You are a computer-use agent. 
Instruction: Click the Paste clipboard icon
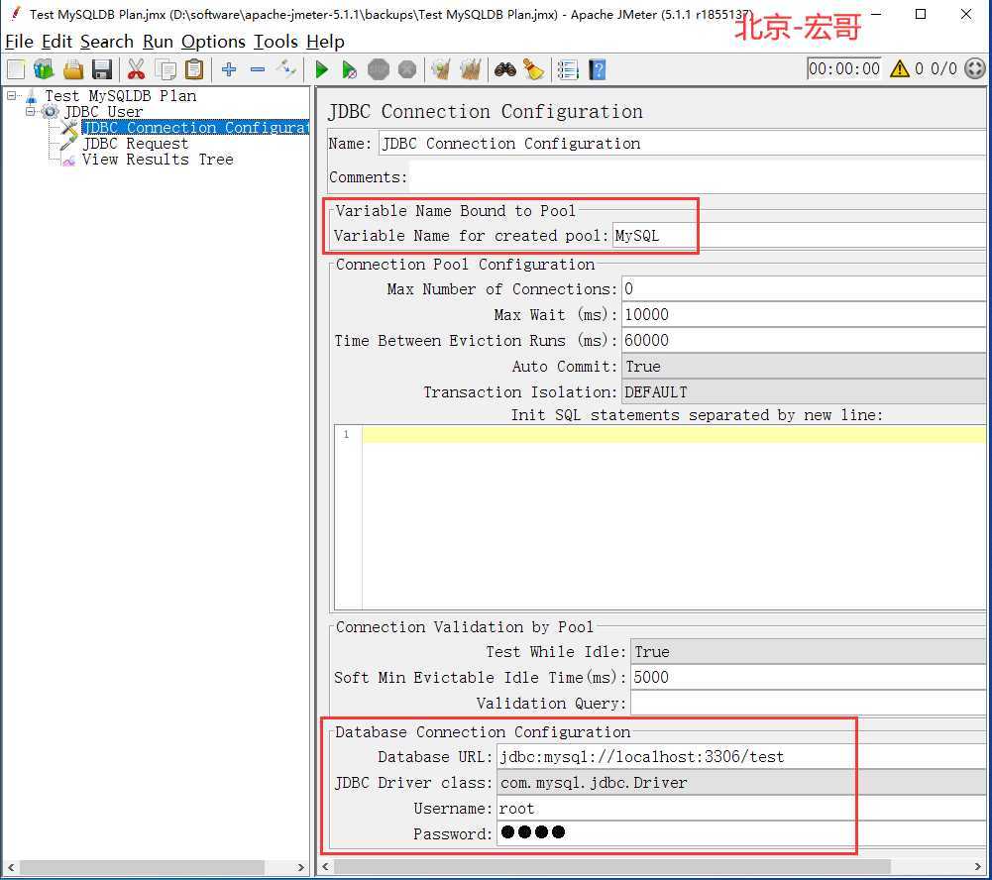point(194,69)
